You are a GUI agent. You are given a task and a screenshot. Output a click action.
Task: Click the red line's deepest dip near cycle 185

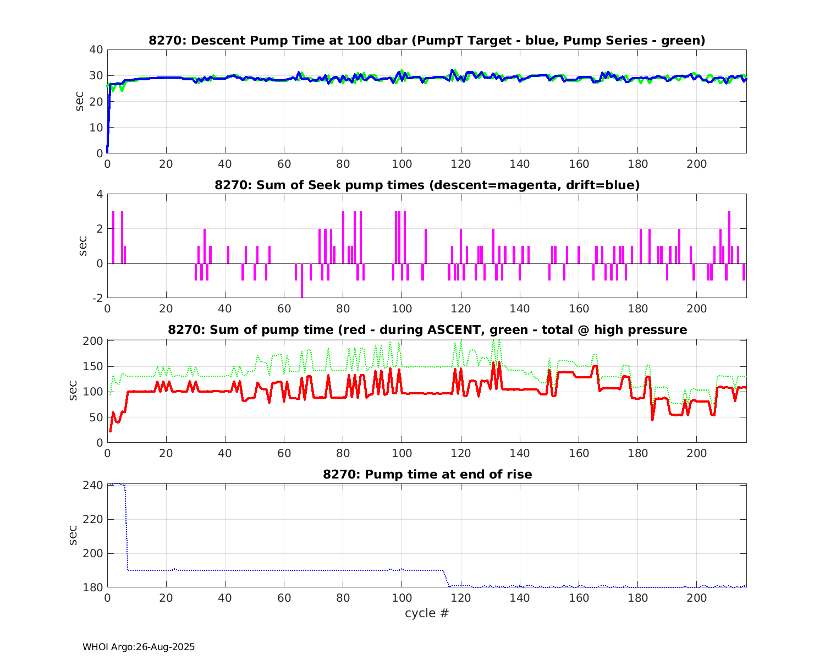pyautogui.click(x=653, y=419)
